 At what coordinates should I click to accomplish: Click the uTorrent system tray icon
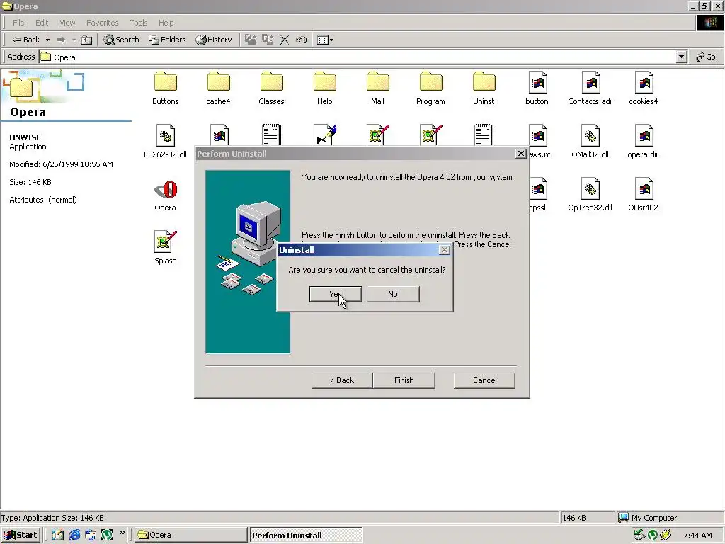pyautogui.click(x=652, y=535)
